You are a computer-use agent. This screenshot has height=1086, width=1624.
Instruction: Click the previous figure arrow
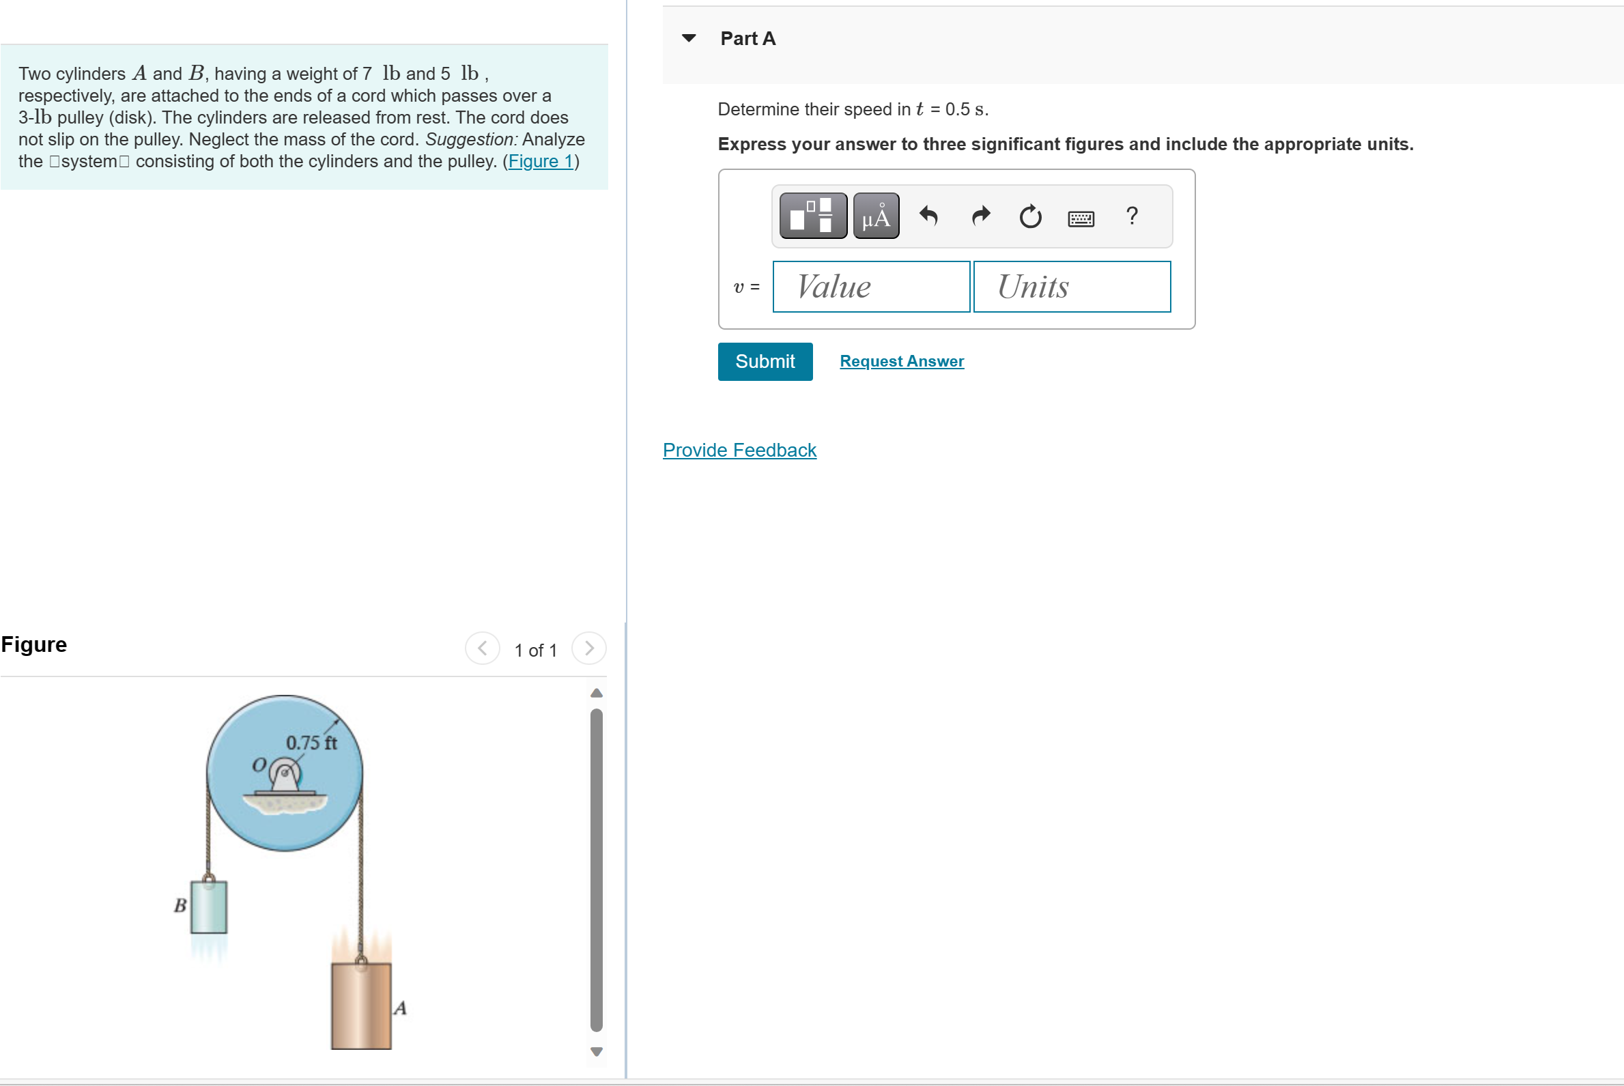point(482,648)
